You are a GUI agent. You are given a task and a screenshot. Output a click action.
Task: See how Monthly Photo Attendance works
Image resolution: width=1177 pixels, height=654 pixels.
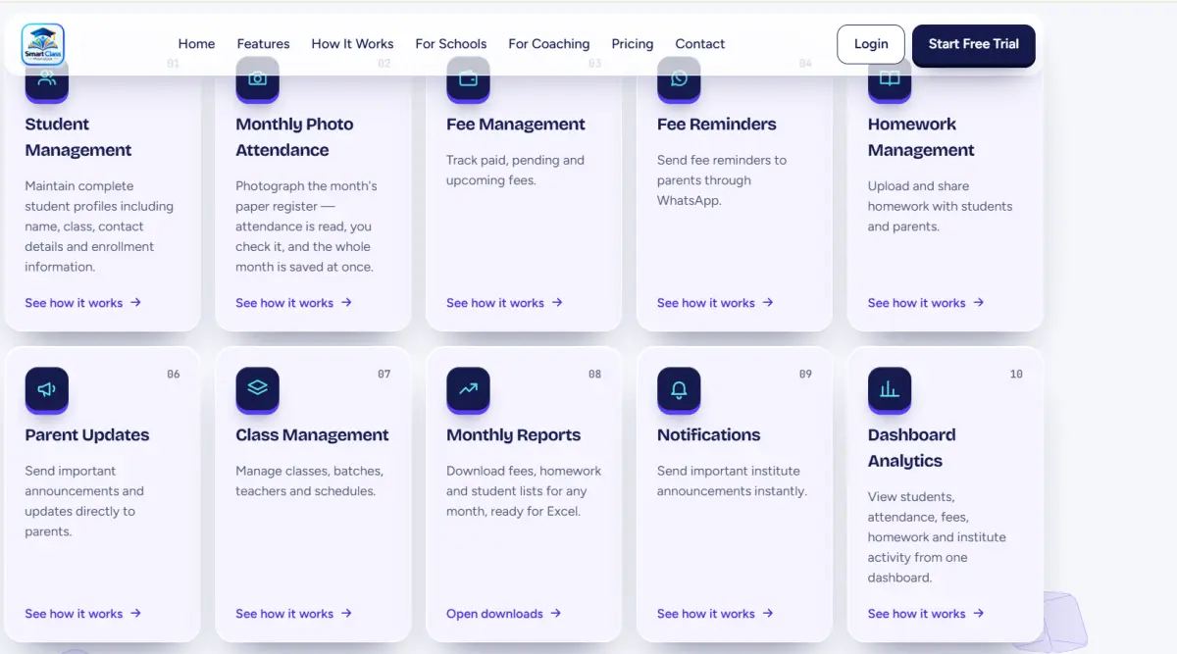tap(294, 303)
